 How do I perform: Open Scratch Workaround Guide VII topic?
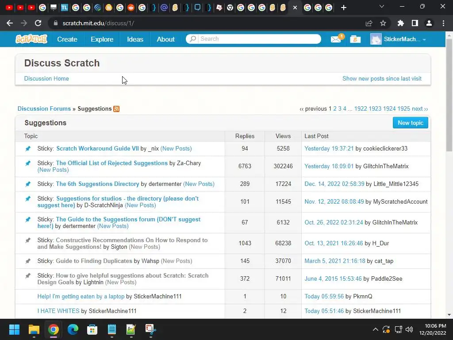(x=97, y=149)
